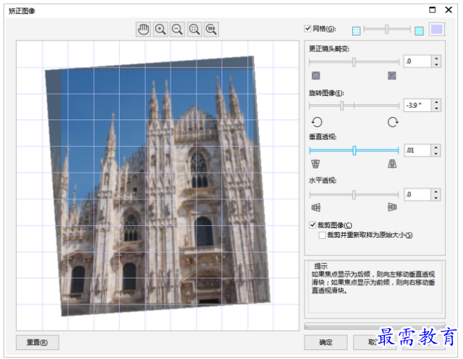The width and height of the screenshot is (463, 359).
Task: Click the vertical perspective value field
Action: [x=417, y=150]
